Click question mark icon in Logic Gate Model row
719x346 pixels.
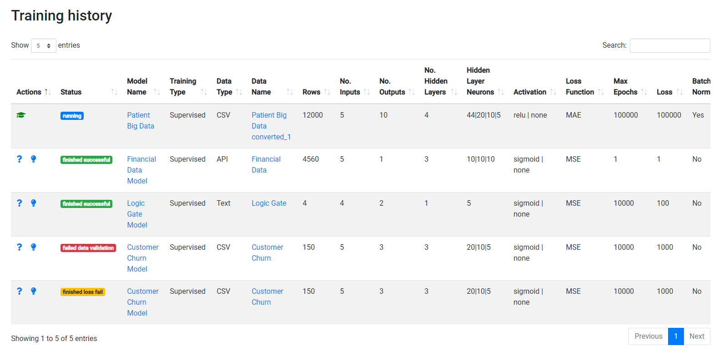(19, 203)
